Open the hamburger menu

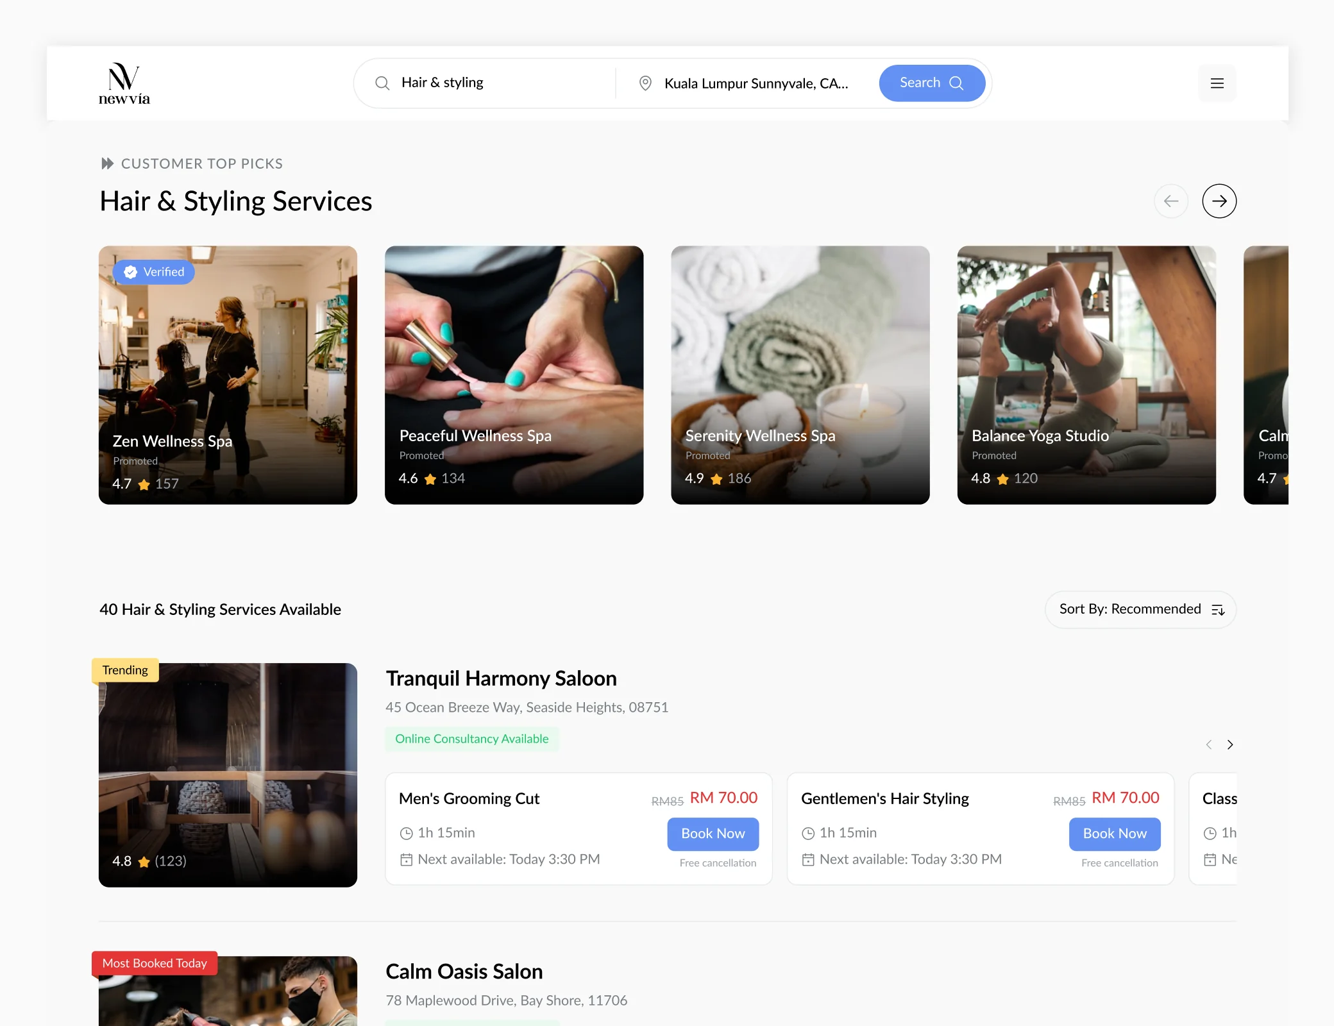(1217, 83)
